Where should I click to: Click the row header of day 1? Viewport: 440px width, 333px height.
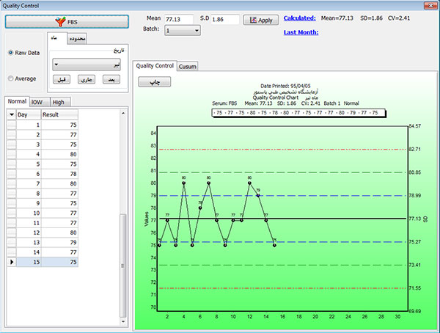[x=12, y=125]
